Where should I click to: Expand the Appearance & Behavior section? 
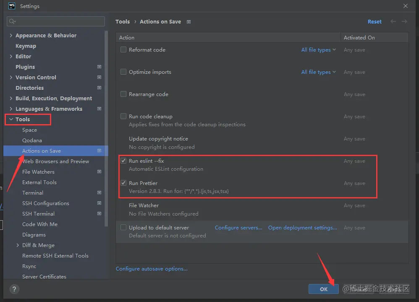(x=11, y=35)
